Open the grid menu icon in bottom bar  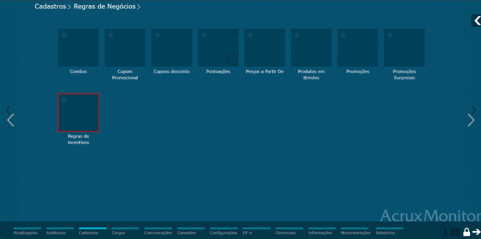455,232
